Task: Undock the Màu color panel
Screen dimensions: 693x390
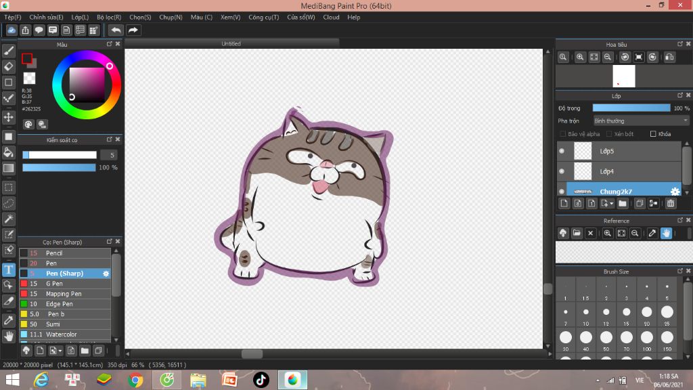Action: [109, 44]
